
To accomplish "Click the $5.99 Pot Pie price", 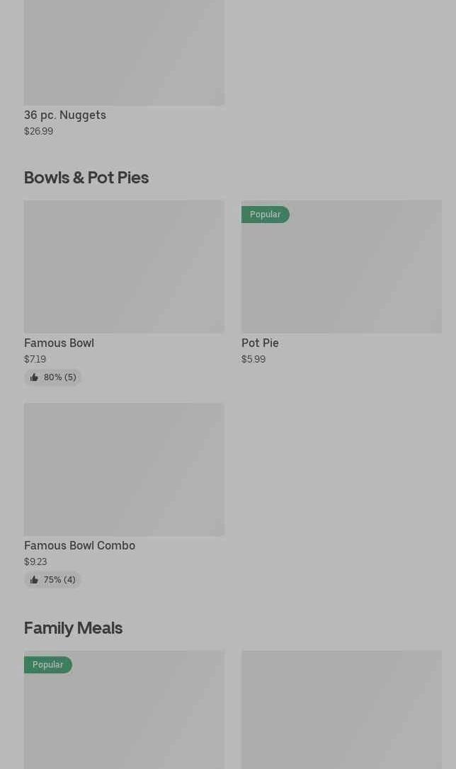I will [x=253, y=359].
